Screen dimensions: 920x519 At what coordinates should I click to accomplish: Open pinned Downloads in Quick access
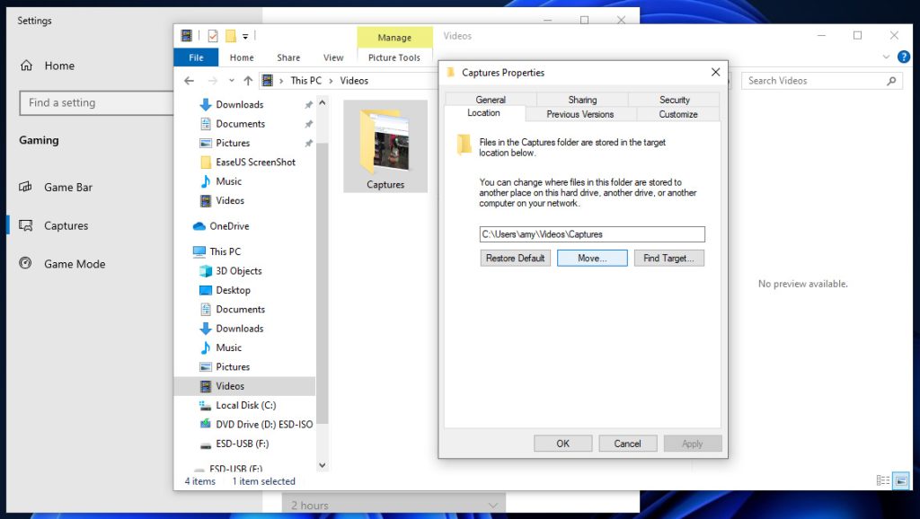pyautogui.click(x=240, y=104)
